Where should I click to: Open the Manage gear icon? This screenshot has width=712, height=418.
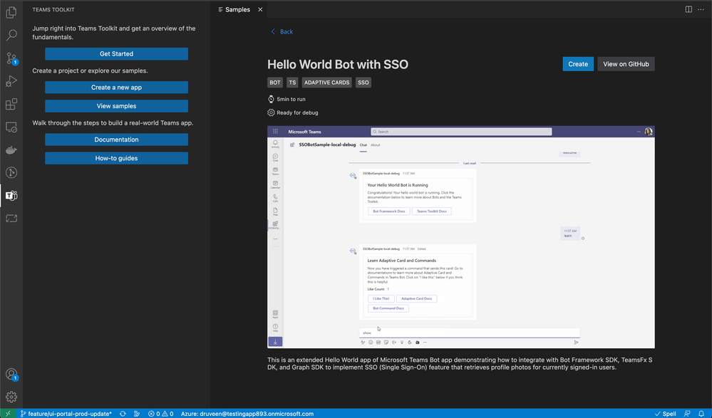tap(11, 397)
